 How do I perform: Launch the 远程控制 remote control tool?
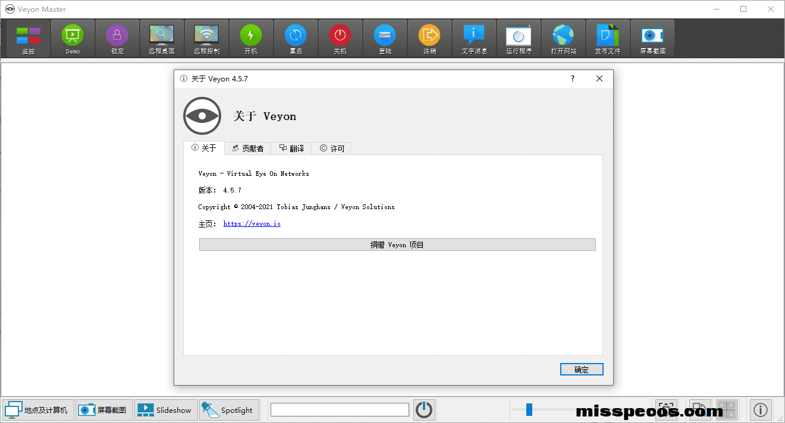click(206, 39)
